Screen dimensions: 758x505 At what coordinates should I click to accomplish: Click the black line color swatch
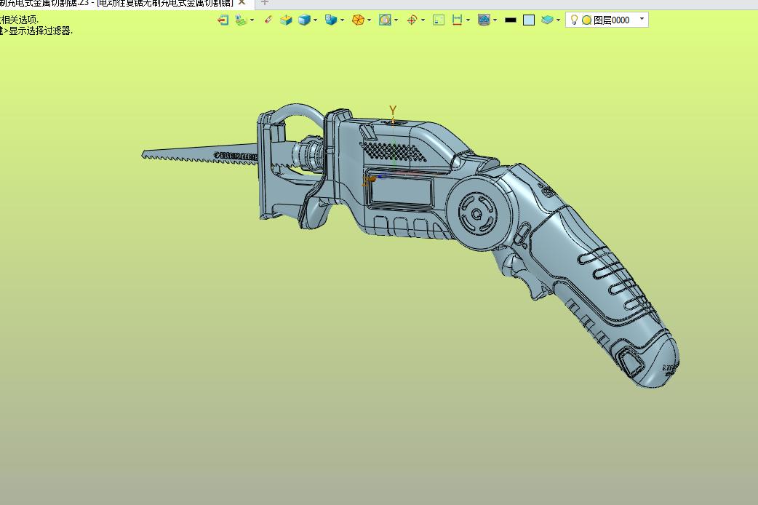click(511, 20)
